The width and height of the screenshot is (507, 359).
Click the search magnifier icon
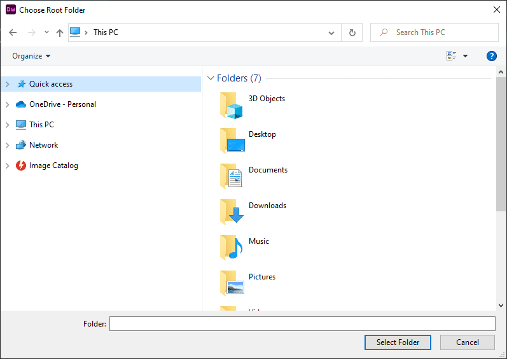[384, 32]
